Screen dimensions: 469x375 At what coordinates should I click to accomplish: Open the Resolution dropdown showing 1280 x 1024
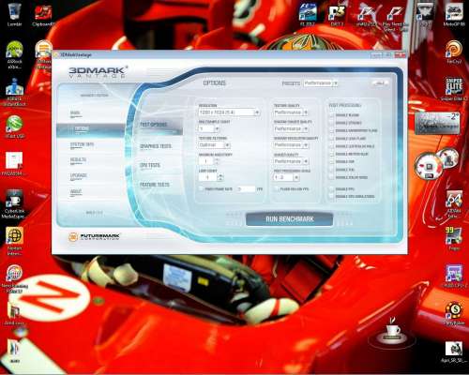pos(229,112)
